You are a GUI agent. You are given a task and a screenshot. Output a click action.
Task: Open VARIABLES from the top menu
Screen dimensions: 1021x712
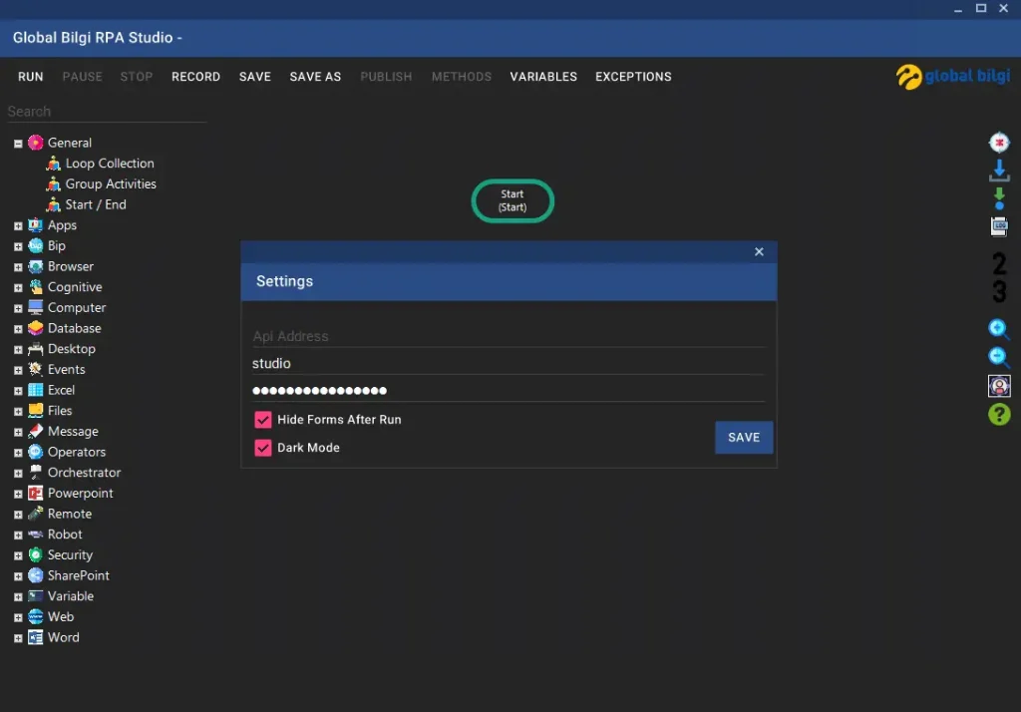[x=543, y=77]
